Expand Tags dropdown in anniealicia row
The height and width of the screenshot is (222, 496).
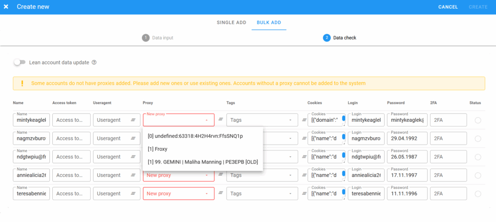262,175
